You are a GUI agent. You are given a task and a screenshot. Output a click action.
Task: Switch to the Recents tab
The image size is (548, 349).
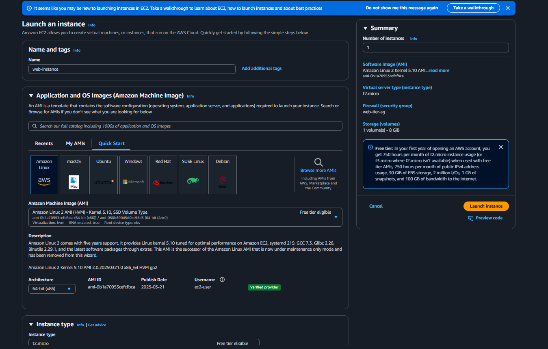point(44,143)
